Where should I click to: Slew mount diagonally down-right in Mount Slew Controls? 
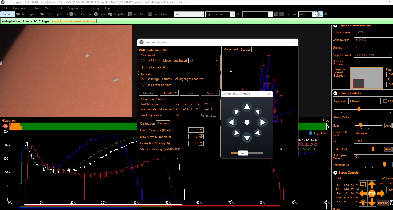click(258, 133)
